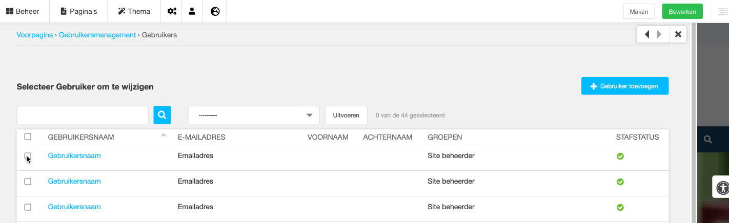The width and height of the screenshot is (729, 223).
Task: Open the second Gebruikersnaam link
Action: tap(74, 181)
